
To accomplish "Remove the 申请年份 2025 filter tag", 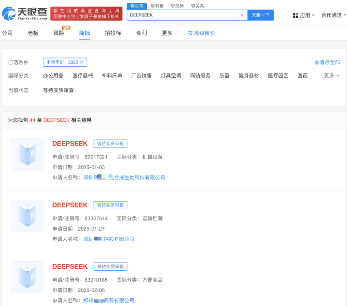I will point(82,62).
